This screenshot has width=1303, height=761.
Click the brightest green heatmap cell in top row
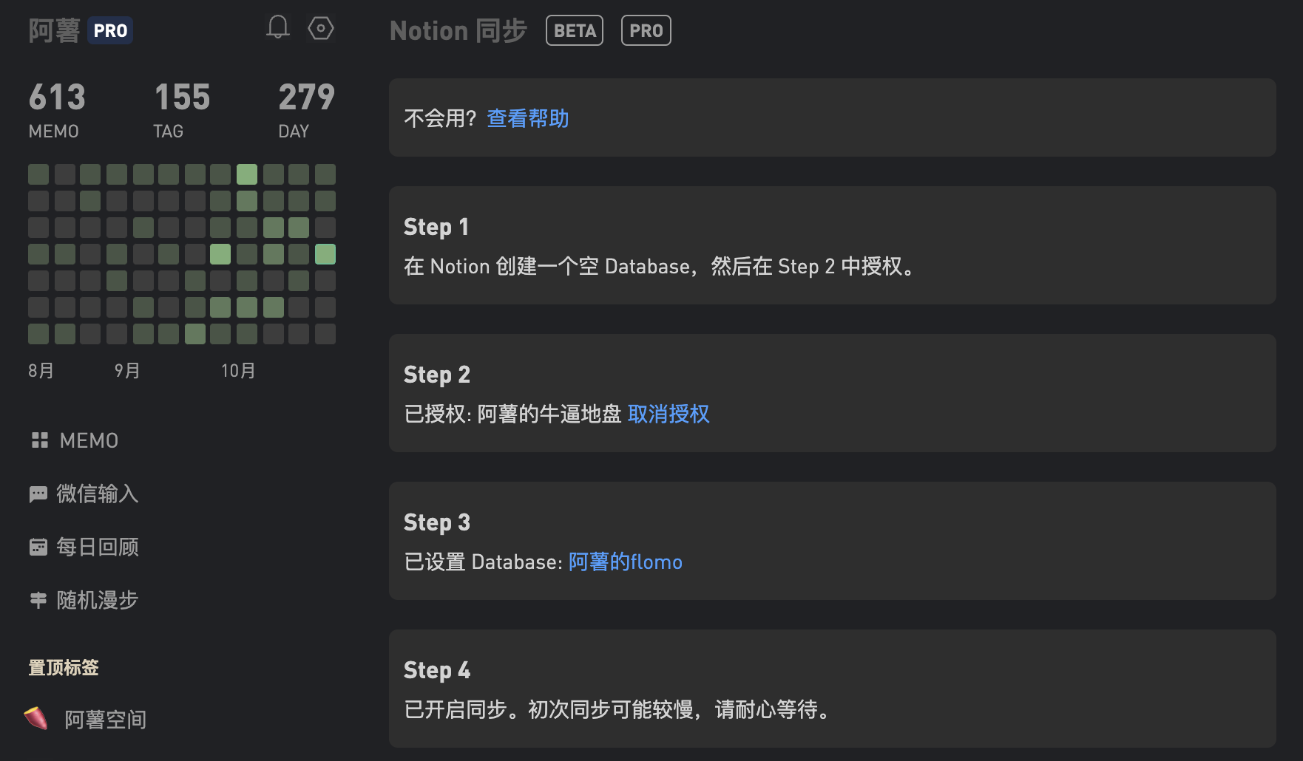point(247,174)
